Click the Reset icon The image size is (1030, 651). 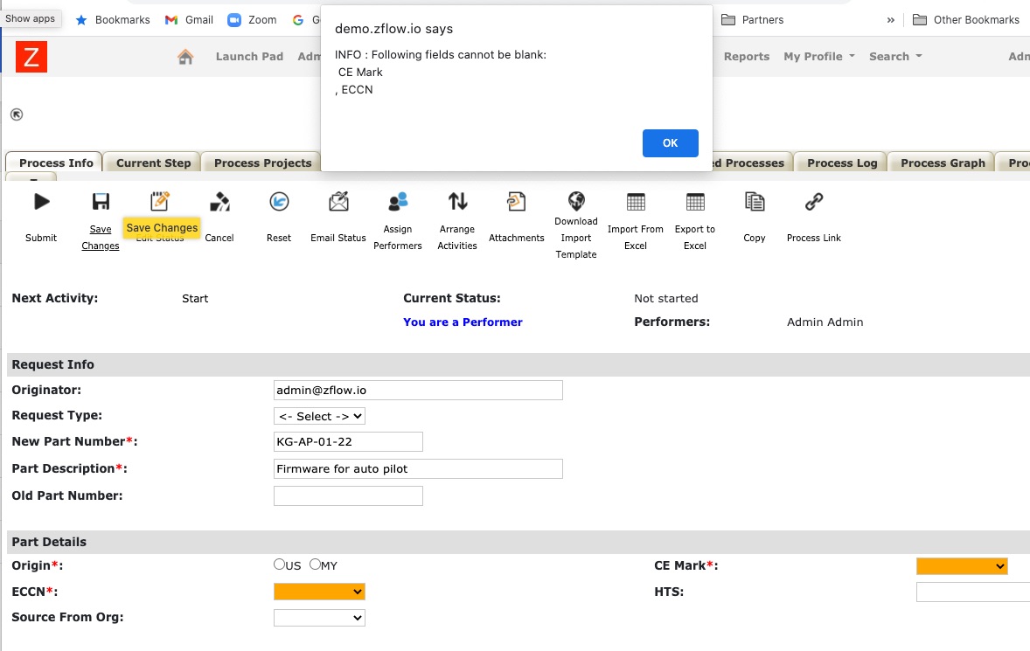278,210
